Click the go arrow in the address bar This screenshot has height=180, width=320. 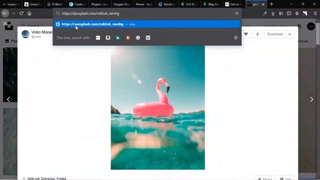(x=236, y=13)
